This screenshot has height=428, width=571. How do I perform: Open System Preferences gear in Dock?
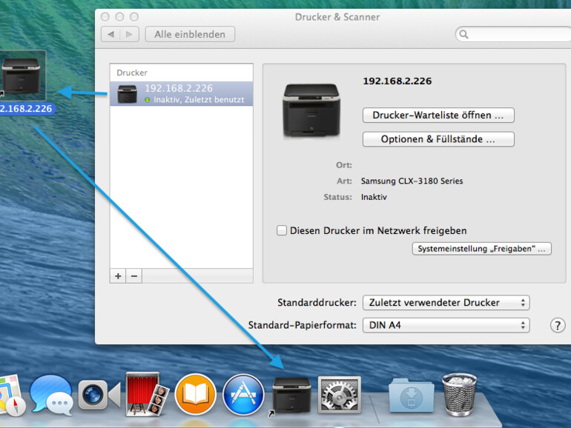tap(340, 395)
